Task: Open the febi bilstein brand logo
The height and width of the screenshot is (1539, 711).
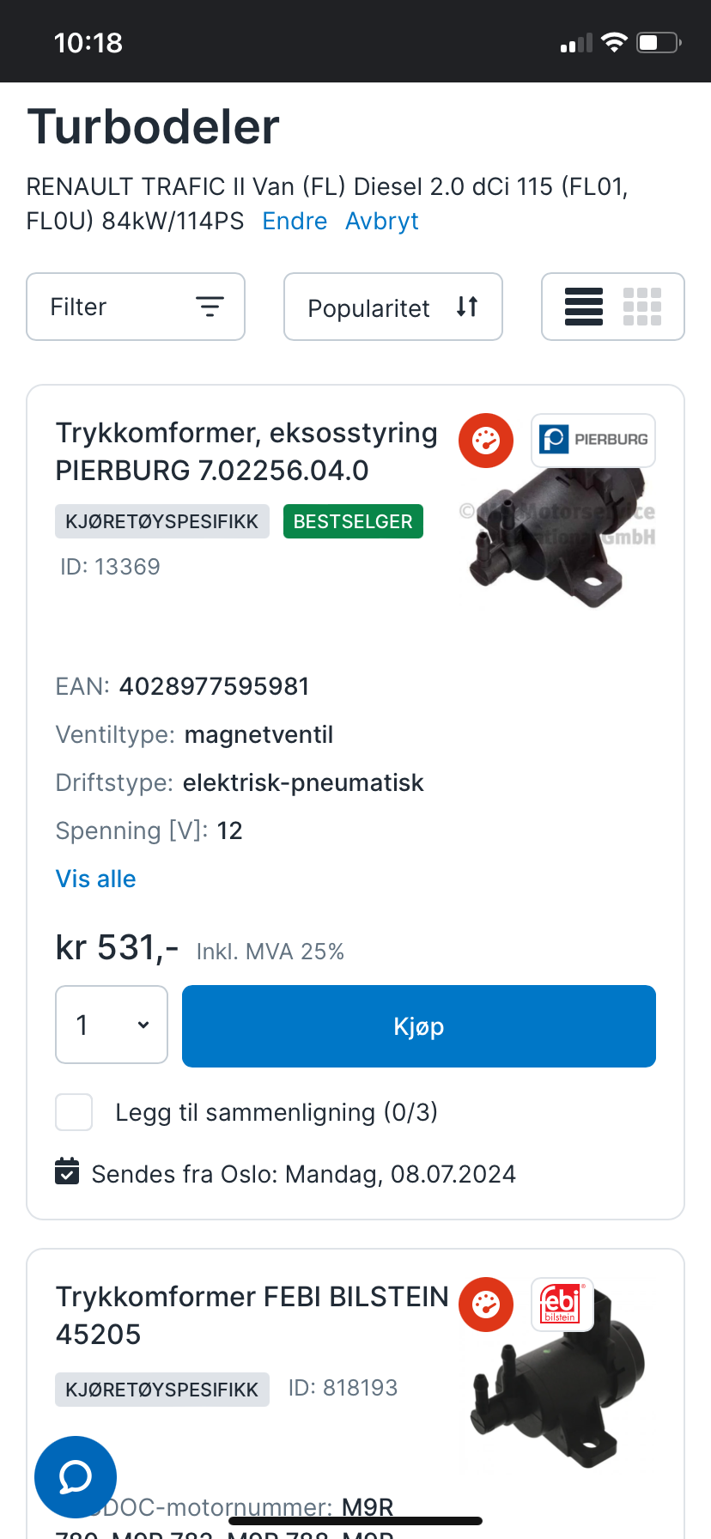Action: (x=562, y=1305)
